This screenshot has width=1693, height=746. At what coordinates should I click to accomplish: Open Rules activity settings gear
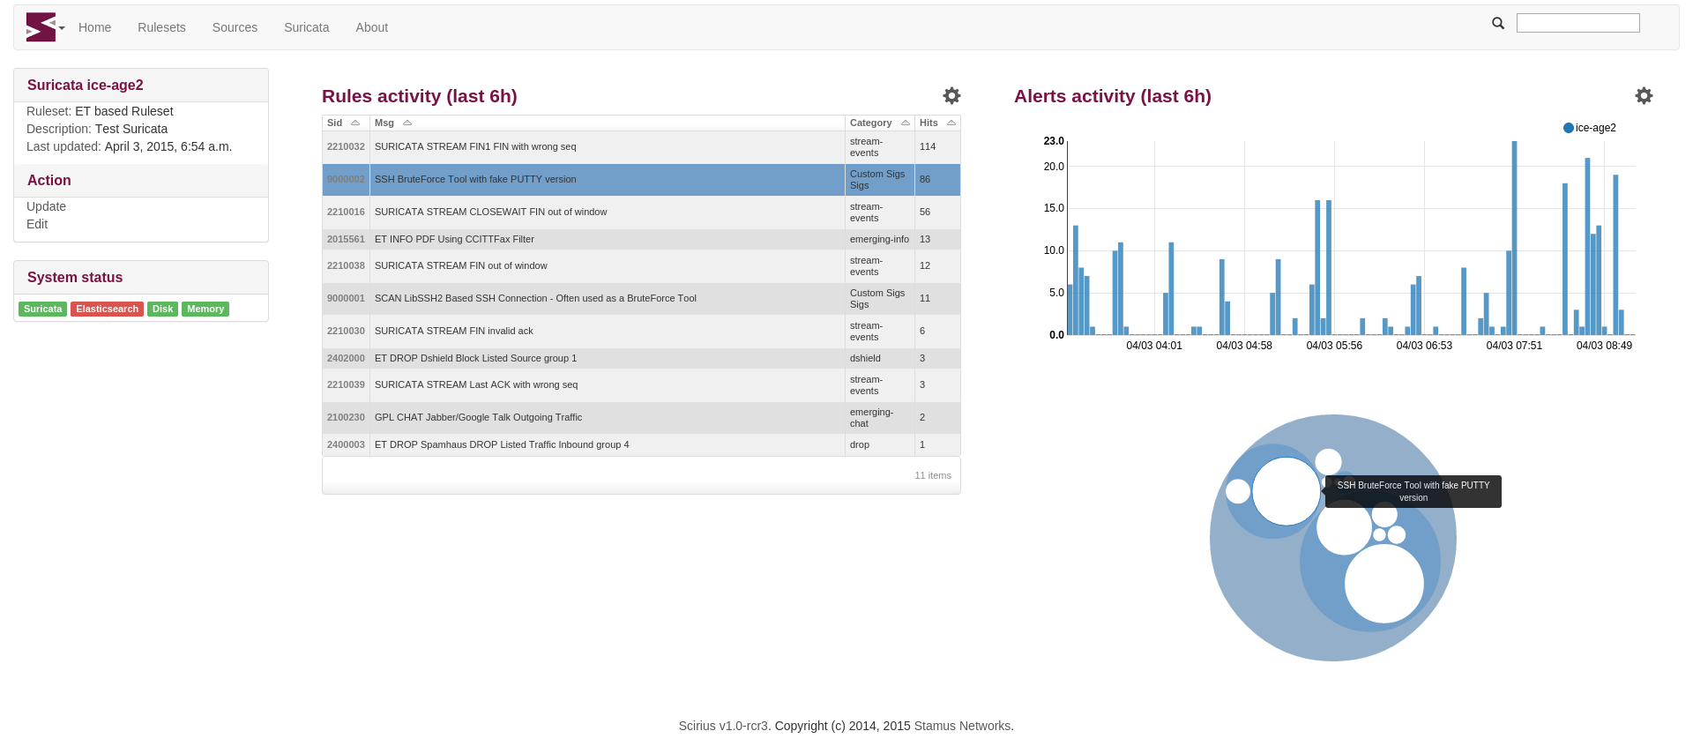951,95
